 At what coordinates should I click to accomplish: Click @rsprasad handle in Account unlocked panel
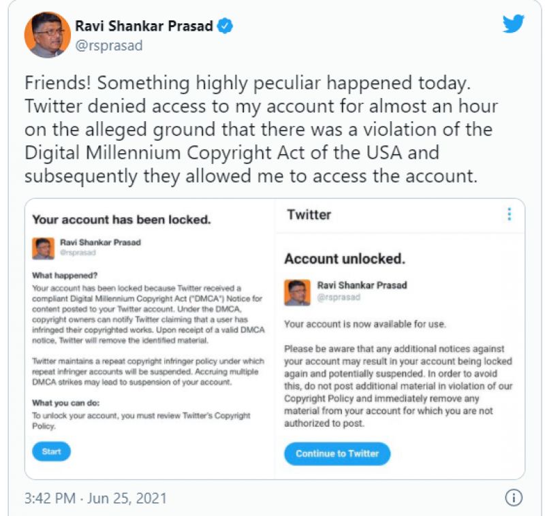[x=339, y=297]
